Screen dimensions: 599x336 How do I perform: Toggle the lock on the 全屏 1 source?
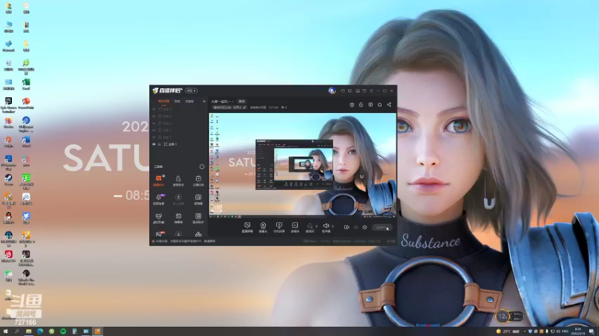coord(159,144)
